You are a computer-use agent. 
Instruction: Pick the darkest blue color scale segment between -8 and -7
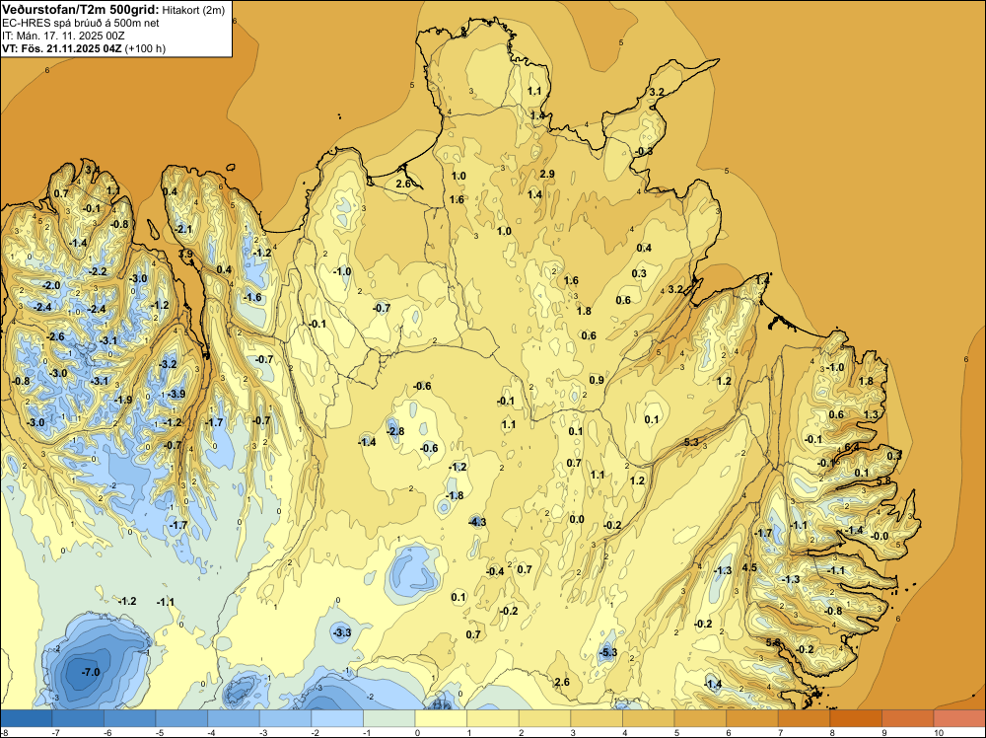click(27, 718)
